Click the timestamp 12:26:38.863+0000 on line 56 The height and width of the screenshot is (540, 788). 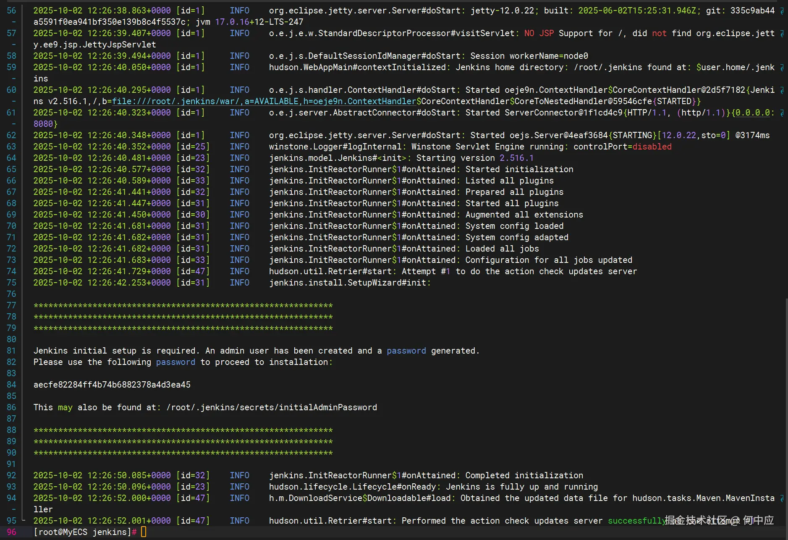pyautogui.click(x=129, y=10)
